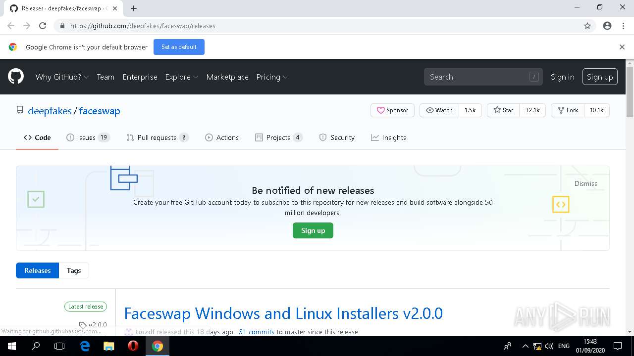The width and height of the screenshot is (634, 356).
Task: Click the site lock security icon
Action: 62,26
